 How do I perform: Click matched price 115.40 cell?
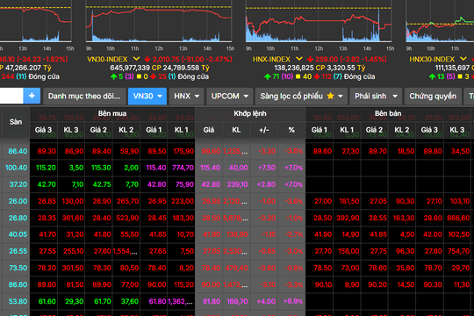point(210,168)
